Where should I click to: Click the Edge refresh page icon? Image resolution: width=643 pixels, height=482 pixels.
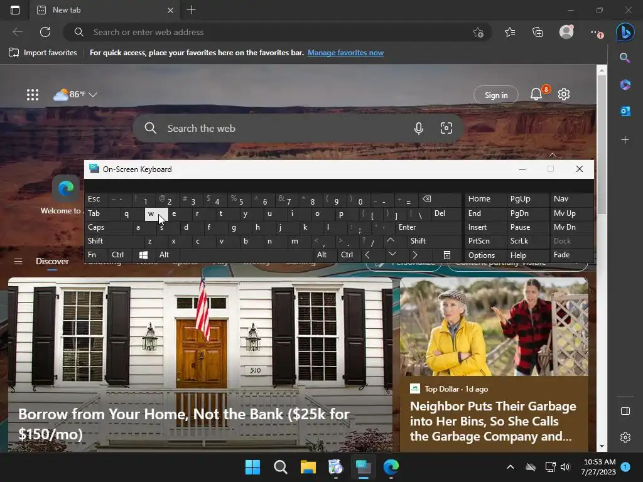point(45,32)
